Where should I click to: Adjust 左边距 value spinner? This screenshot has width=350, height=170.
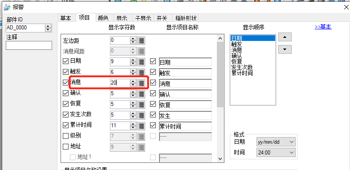point(133,40)
